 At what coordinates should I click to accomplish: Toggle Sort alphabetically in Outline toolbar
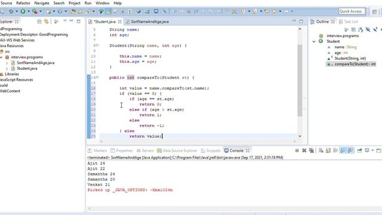(x=361, y=30)
